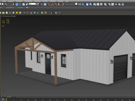Click the cloud teapot render icon

tap(119, 4)
